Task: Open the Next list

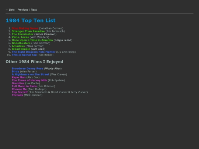Action: pos(34,10)
